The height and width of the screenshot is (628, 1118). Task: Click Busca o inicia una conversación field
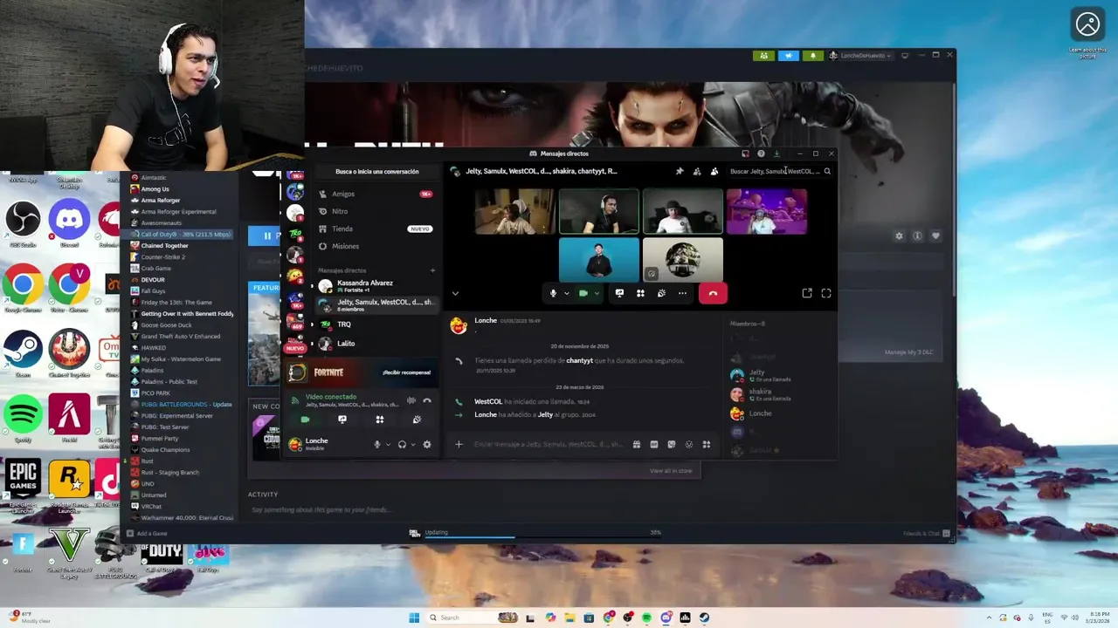pyautogui.click(x=376, y=171)
